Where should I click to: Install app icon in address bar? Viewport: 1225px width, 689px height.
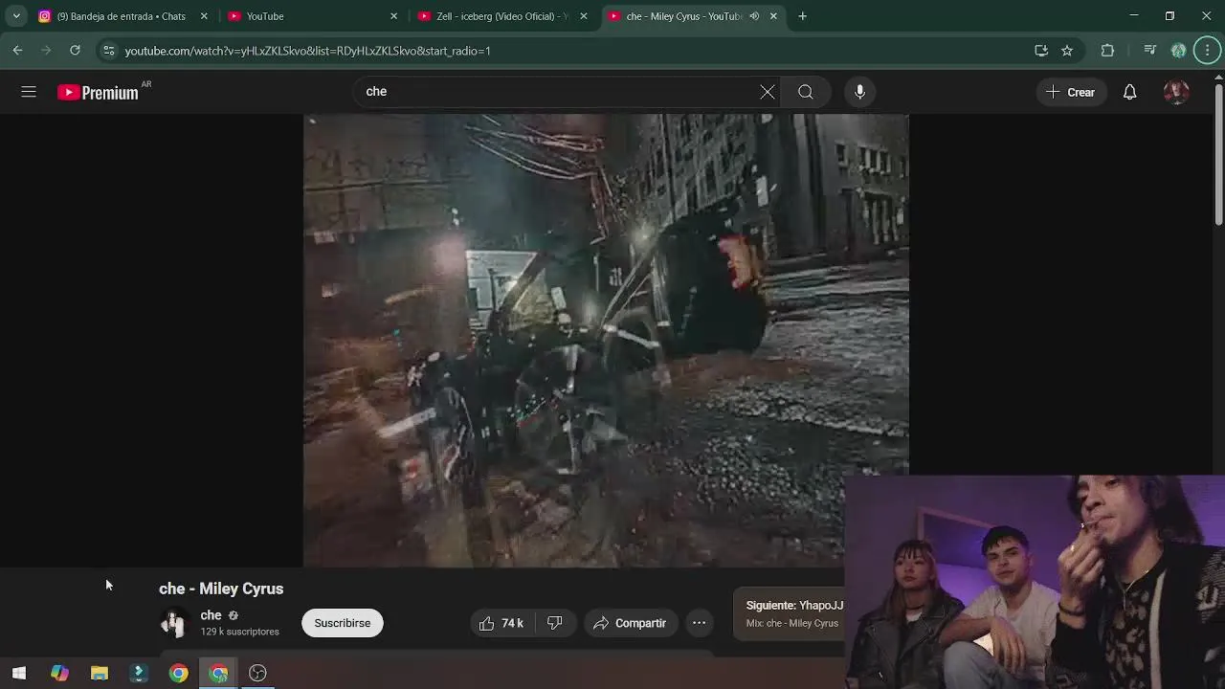1041,51
